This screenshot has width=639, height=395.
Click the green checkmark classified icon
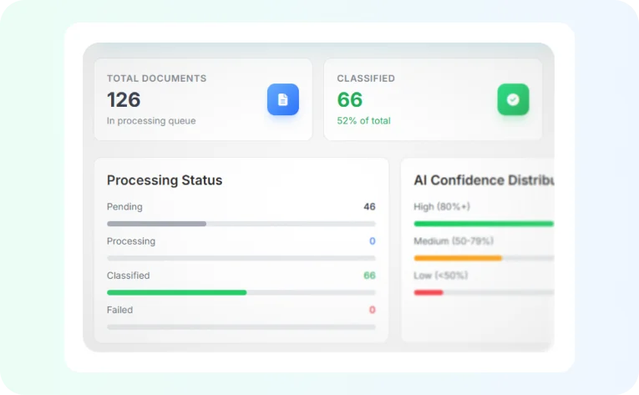click(x=513, y=99)
